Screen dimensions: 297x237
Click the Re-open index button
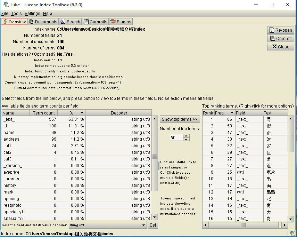click(x=281, y=30)
